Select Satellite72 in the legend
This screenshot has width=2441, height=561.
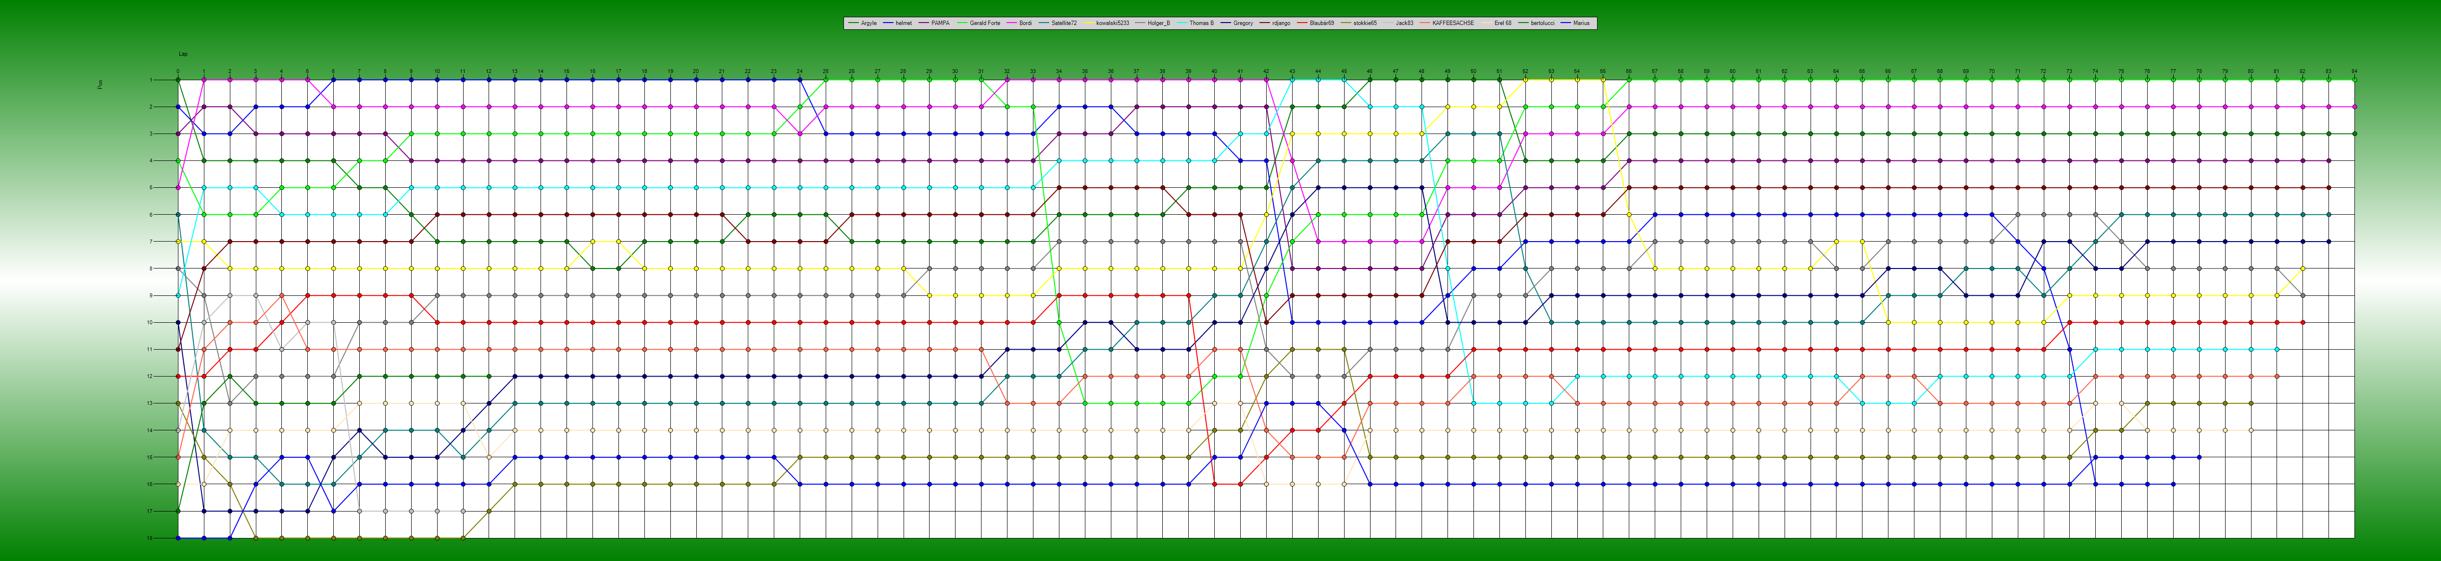coord(1063,23)
